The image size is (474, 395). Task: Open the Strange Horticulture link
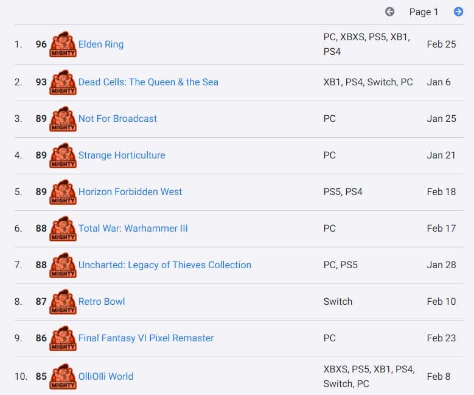pyautogui.click(x=122, y=155)
